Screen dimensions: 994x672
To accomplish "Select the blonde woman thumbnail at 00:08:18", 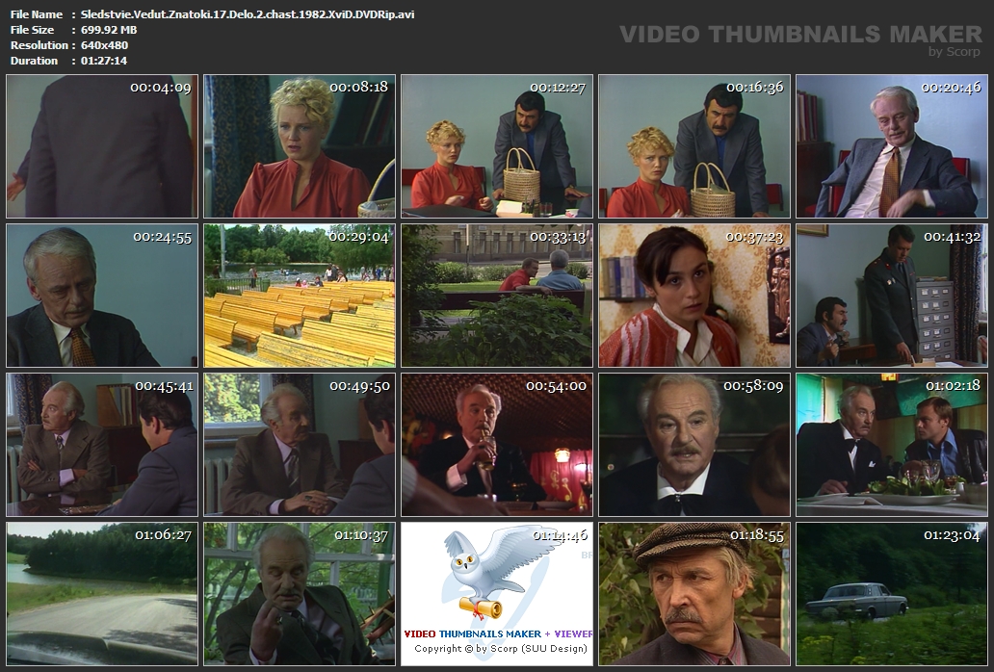I will pyautogui.click(x=299, y=146).
